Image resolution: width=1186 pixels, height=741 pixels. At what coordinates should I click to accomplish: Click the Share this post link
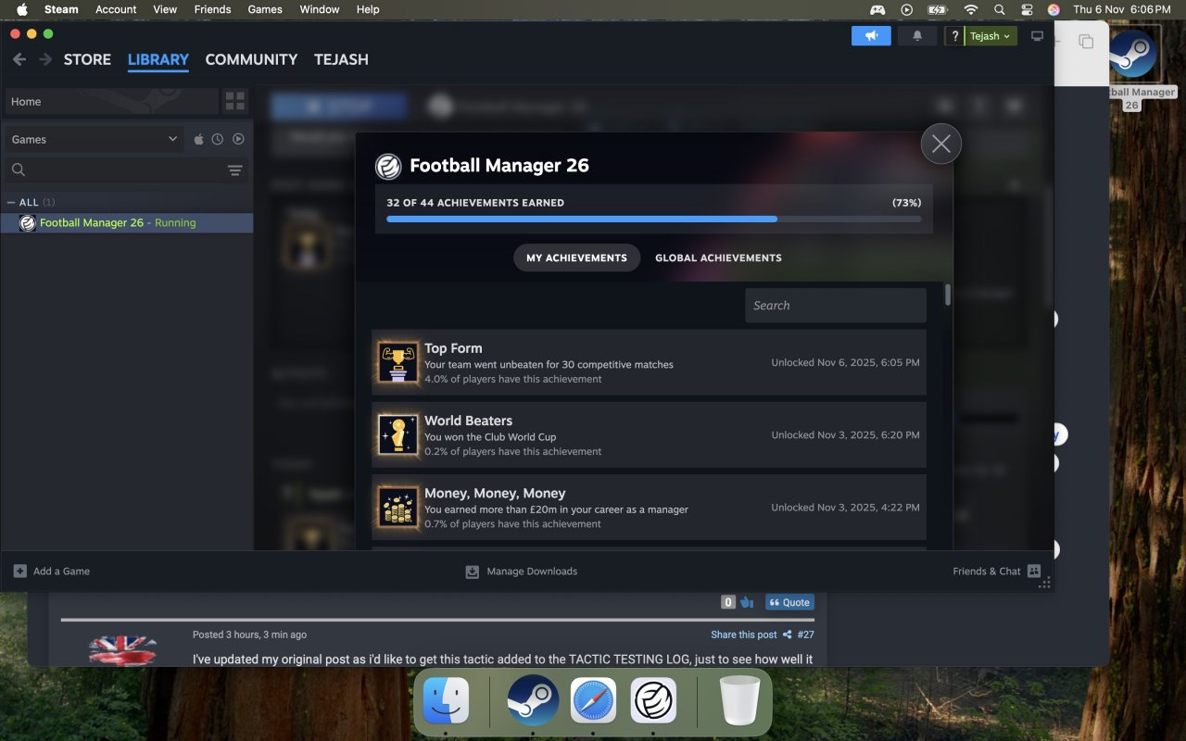click(x=751, y=634)
